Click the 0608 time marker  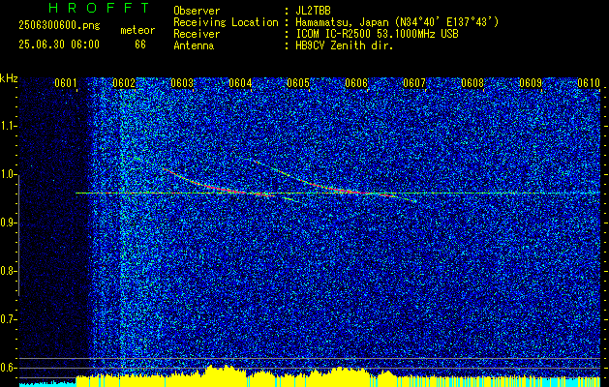tap(472, 83)
